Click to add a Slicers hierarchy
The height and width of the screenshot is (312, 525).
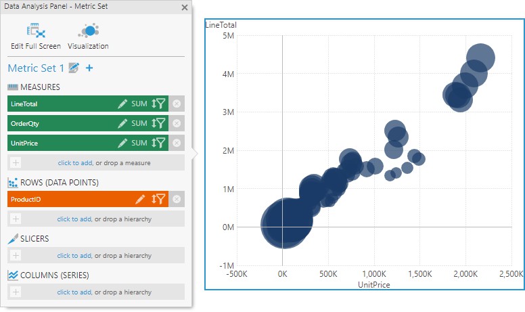tap(74, 255)
